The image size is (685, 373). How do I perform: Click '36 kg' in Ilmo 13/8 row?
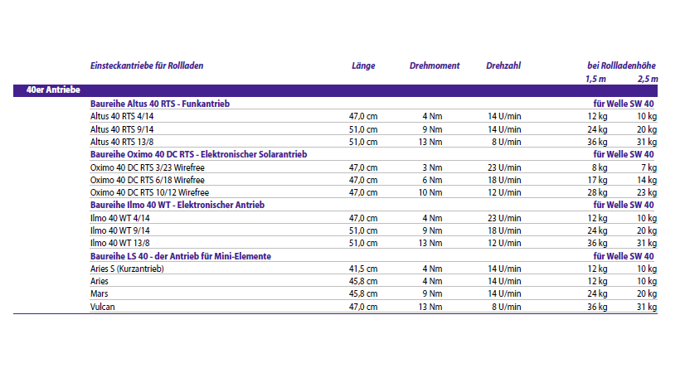coord(597,244)
